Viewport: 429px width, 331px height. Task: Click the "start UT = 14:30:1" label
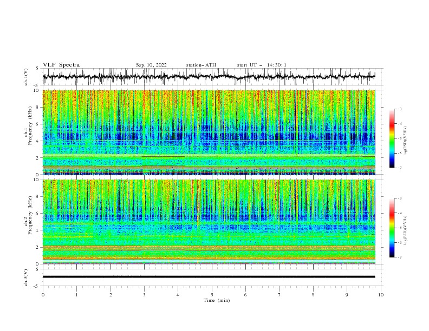coord(262,65)
